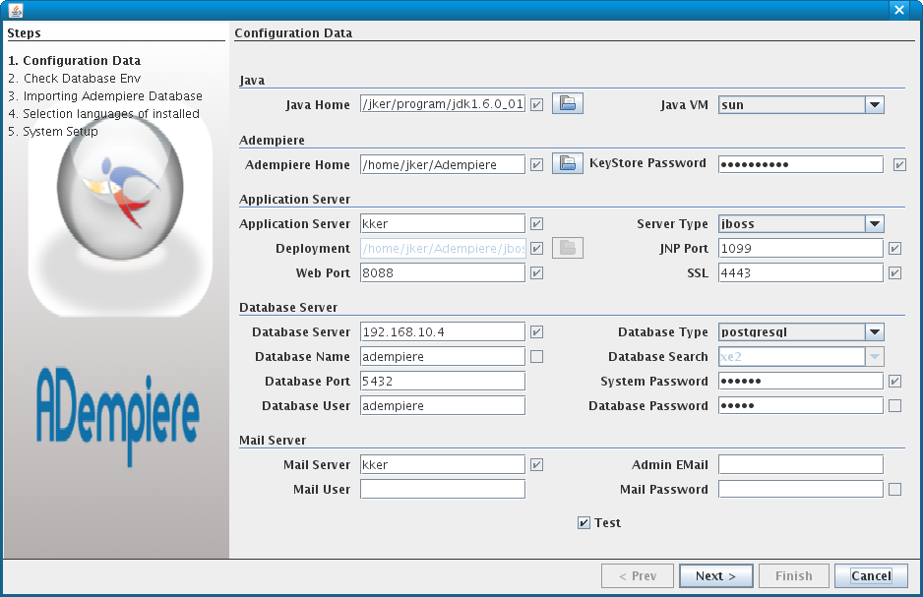Click the Cancel button
This screenshot has width=923, height=597.
point(871,575)
